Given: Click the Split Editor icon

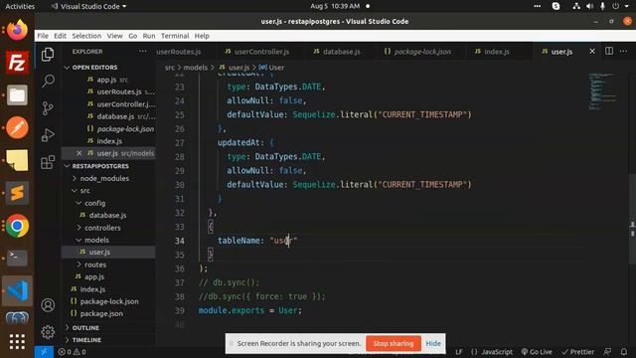Looking at the screenshot, I should click(x=609, y=51).
